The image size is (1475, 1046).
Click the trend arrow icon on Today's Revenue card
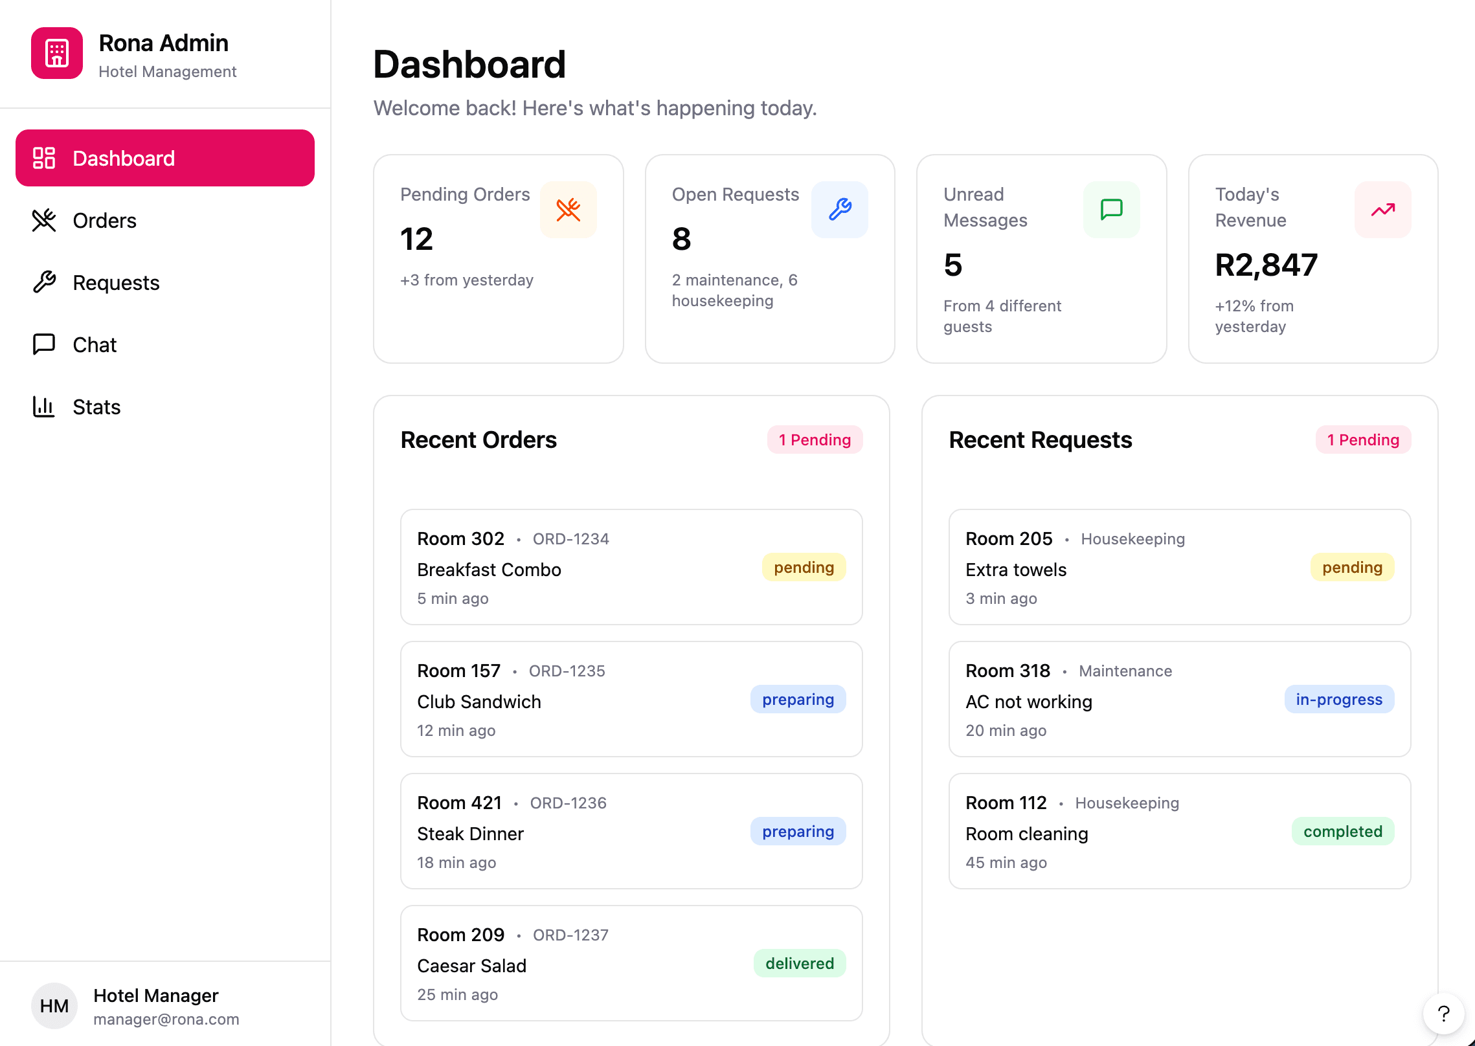pyautogui.click(x=1382, y=209)
